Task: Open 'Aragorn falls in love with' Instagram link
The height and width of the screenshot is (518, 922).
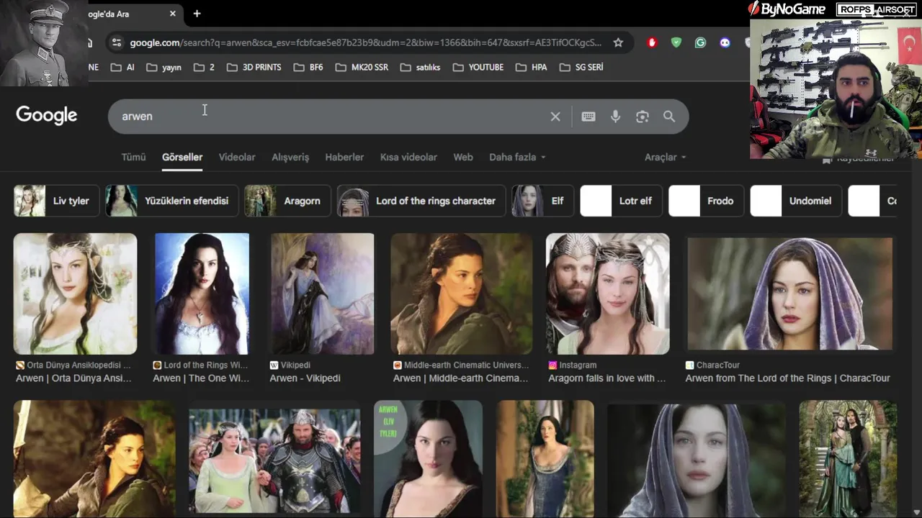Action: (x=607, y=378)
